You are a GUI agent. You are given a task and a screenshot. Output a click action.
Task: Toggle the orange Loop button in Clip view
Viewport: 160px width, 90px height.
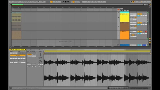coord(18,55)
